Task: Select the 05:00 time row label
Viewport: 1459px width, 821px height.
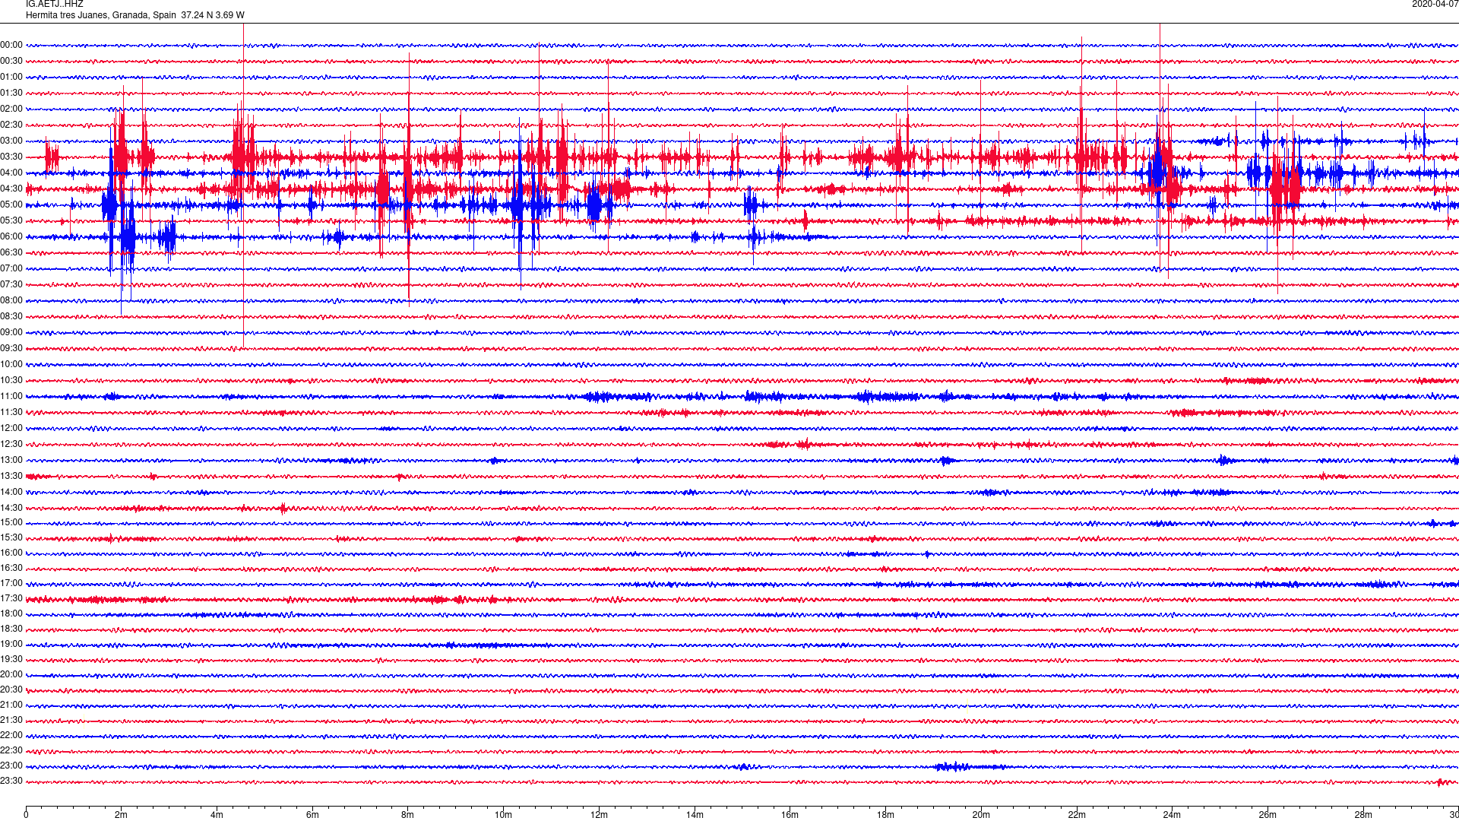Action: point(11,204)
